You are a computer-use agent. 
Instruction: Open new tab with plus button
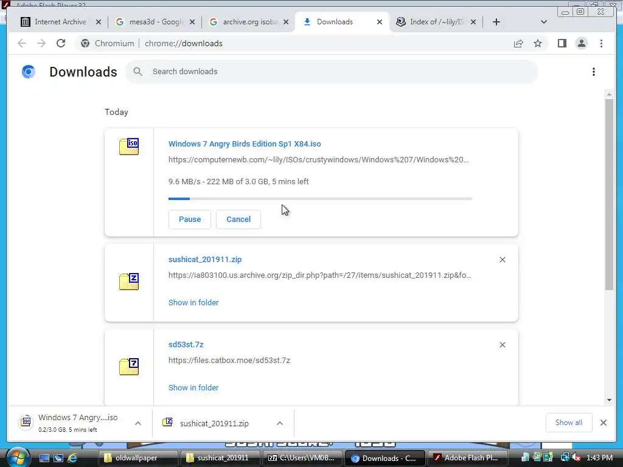tap(496, 22)
